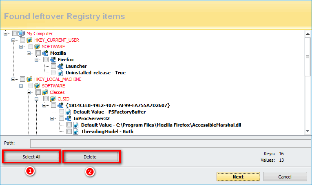Viewport: 312px width, 185px height.
Task: Enable the Default Value - PSFactoryBuffer checkbox
Action: pos(61,112)
